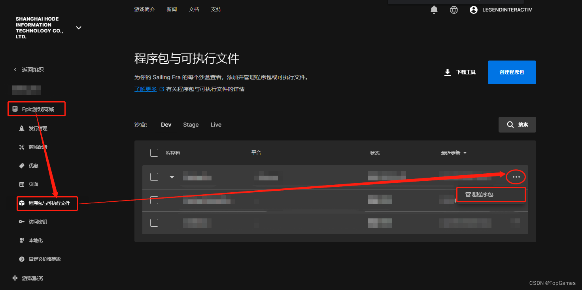Follow the 了解更多 link
This screenshot has width=582, height=290.
146,89
